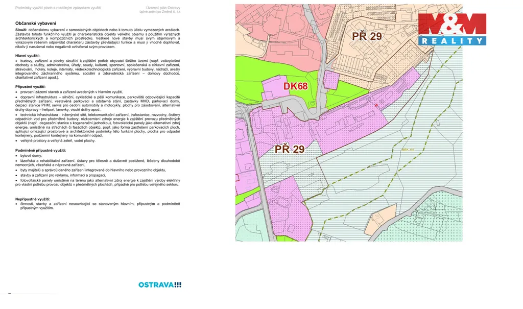This screenshot has height=309, width=523.
Task: Click the small red square marker on map
Action: pos(376,105)
